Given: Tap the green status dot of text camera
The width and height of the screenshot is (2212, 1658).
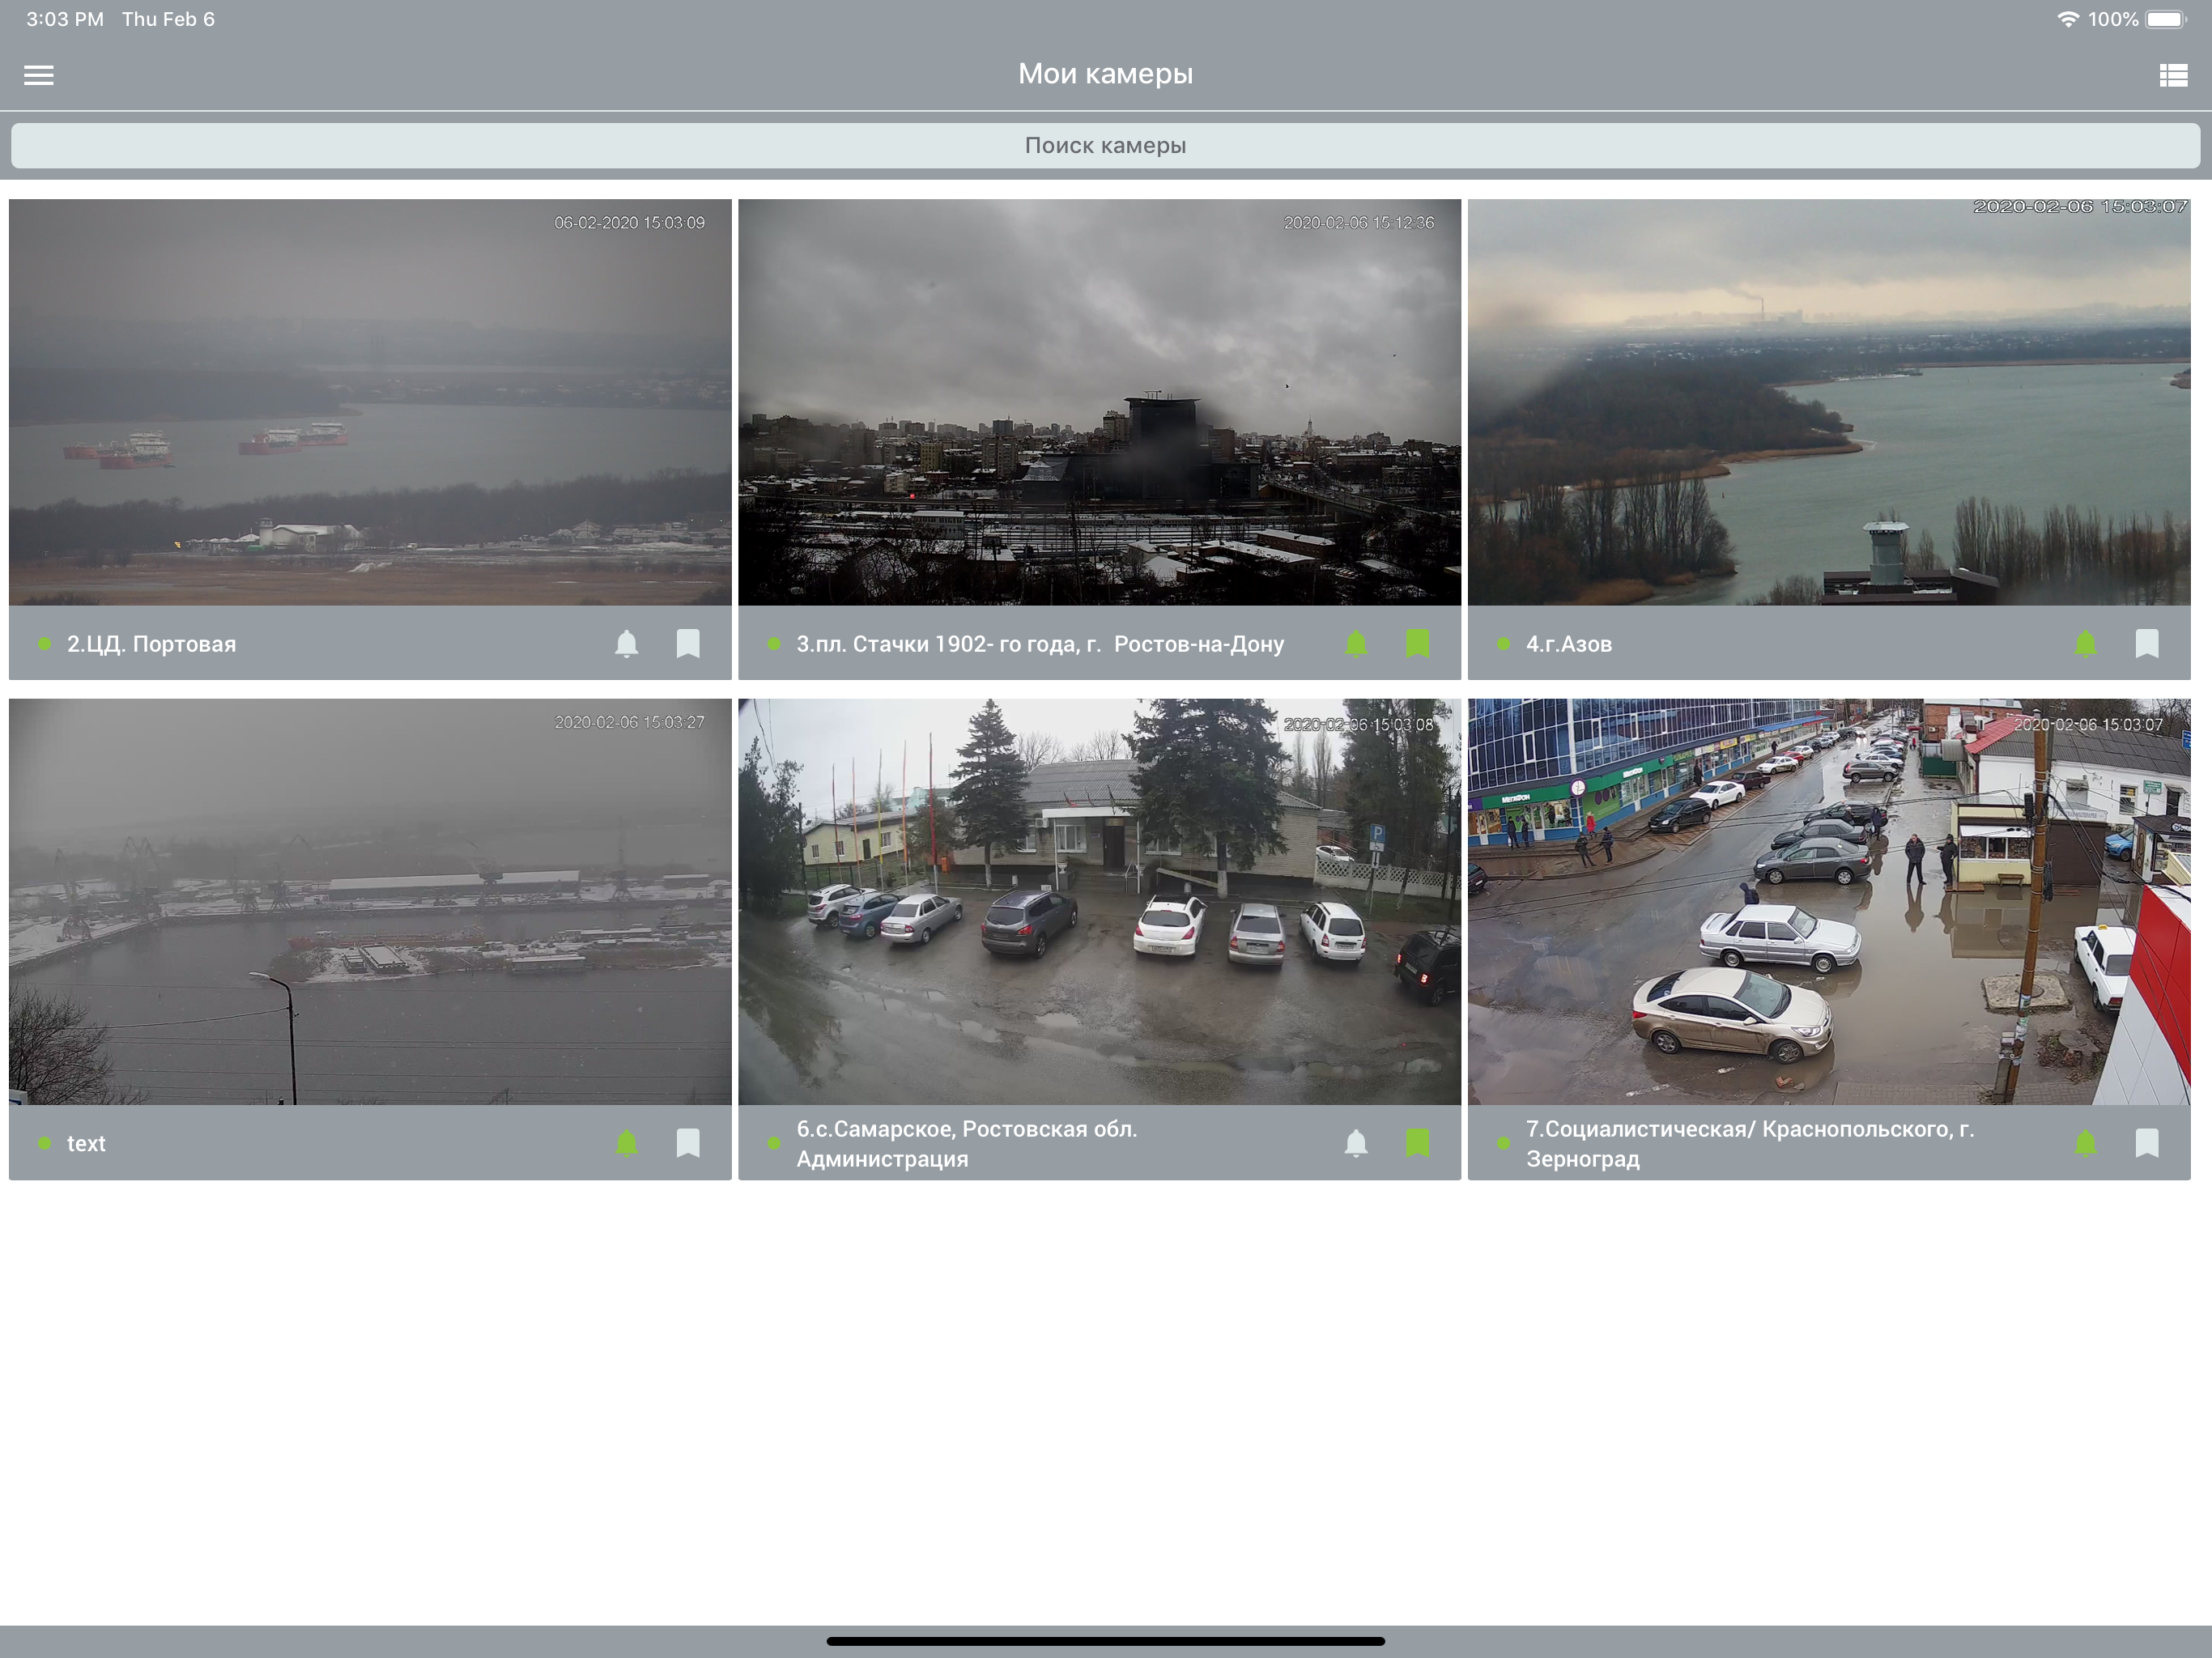Looking at the screenshot, I should pyautogui.click(x=44, y=1142).
